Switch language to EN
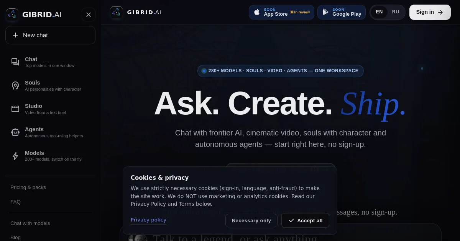460x241 pixels. (x=379, y=12)
